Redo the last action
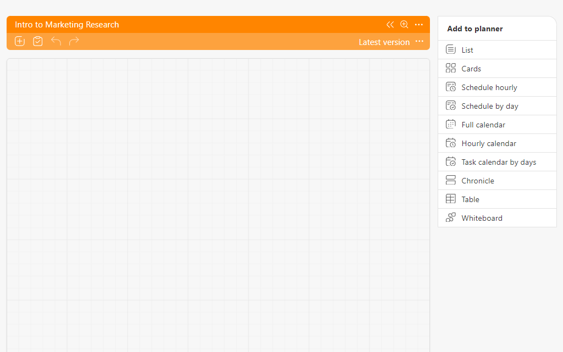Viewport: 563px width, 352px height. click(x=74, y=41)
